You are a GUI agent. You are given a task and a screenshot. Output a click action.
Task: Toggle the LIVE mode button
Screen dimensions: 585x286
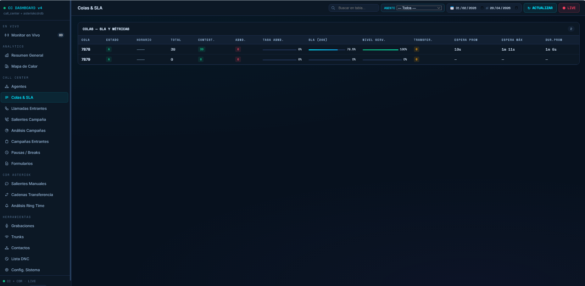tap(569, 8)
